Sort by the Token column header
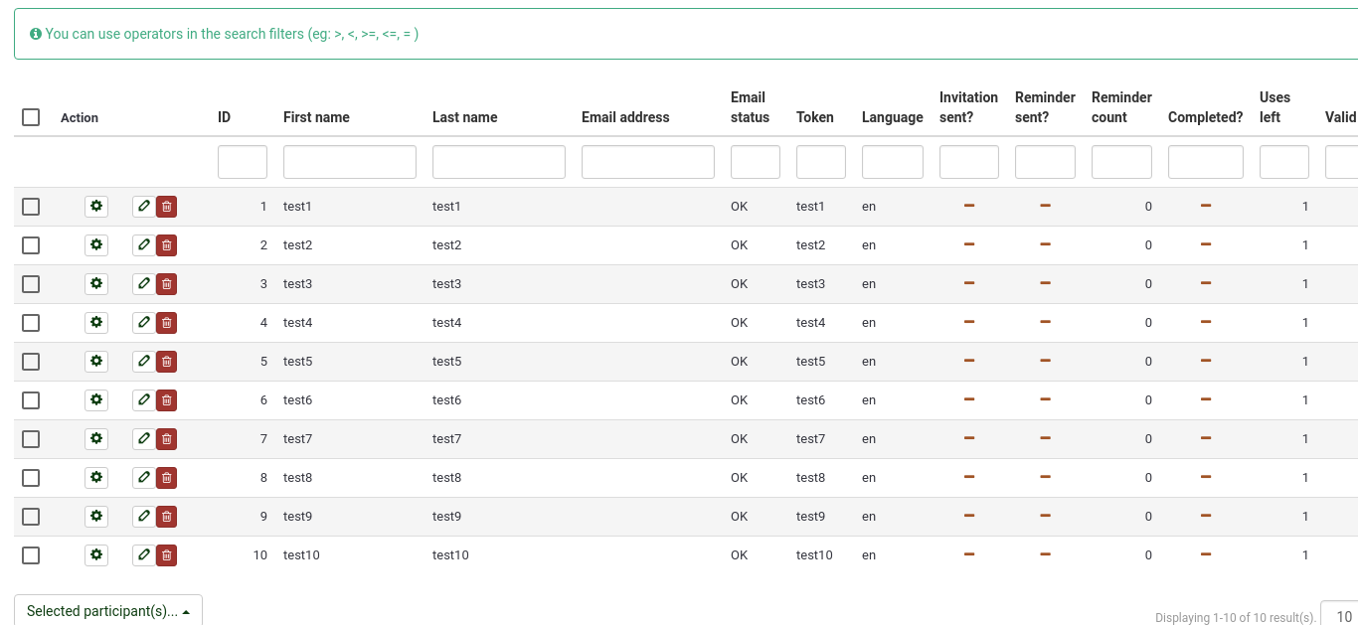1358x625 pixels. click(x=814, y=117)
